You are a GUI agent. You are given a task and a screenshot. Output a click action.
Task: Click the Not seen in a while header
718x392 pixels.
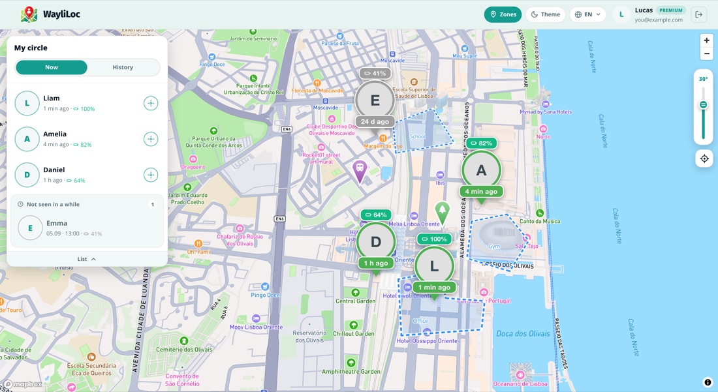[x=87, y=204]
